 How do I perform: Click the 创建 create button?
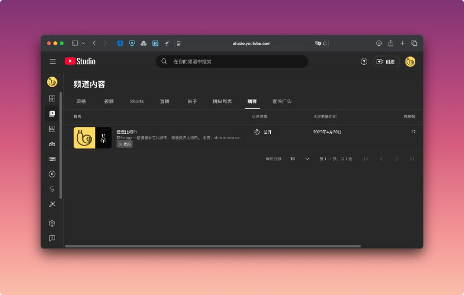pos(386,61)
